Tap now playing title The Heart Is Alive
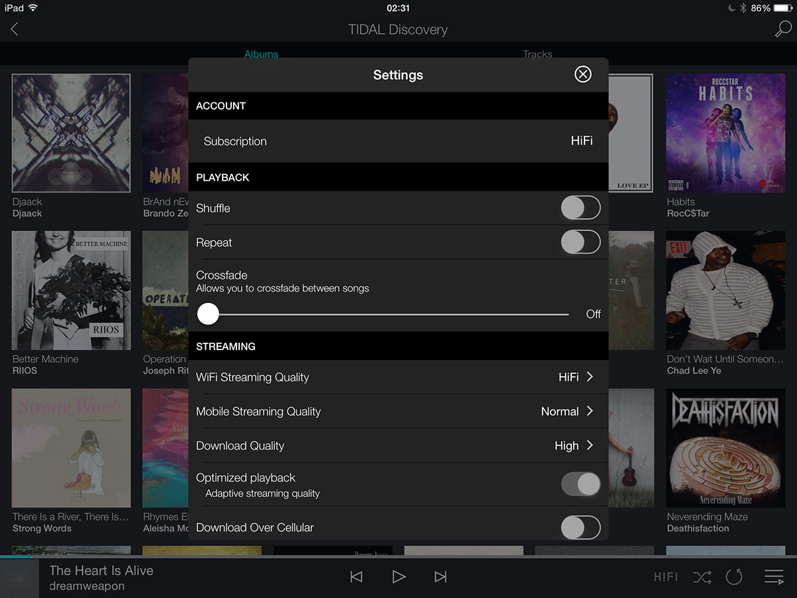797x598 pixels. tap(101, 570)
